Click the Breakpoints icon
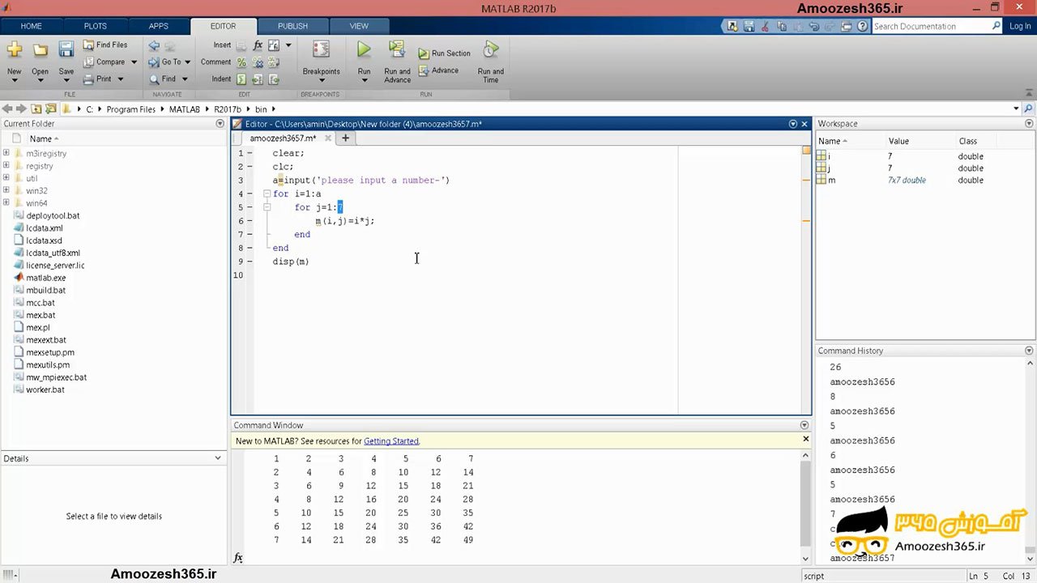The image size is (1037, 583). tap(321, 50)
